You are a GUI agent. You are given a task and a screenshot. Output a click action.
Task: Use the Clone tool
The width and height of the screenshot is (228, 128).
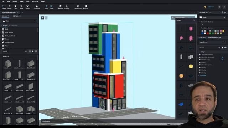pos(15,7)
